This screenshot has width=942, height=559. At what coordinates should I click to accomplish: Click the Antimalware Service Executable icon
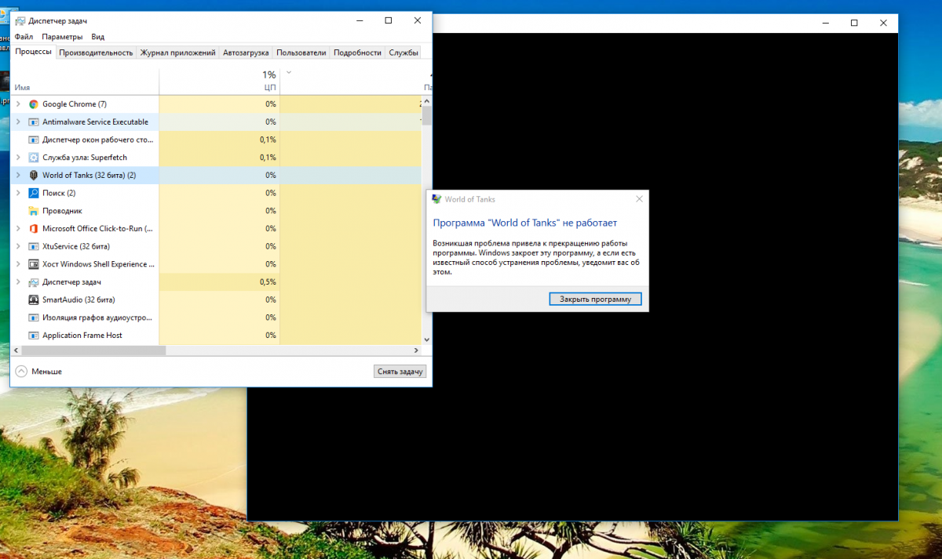34,122
